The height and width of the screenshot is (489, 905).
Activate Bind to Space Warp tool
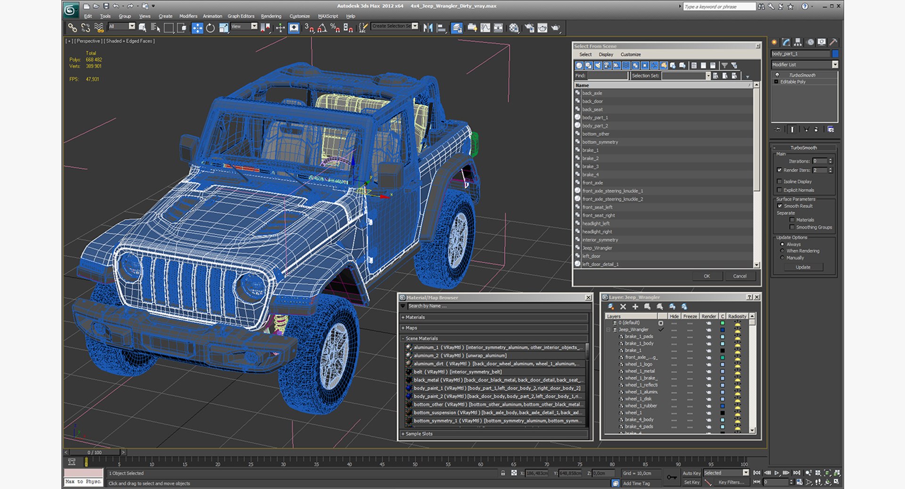tap(99, 28)
